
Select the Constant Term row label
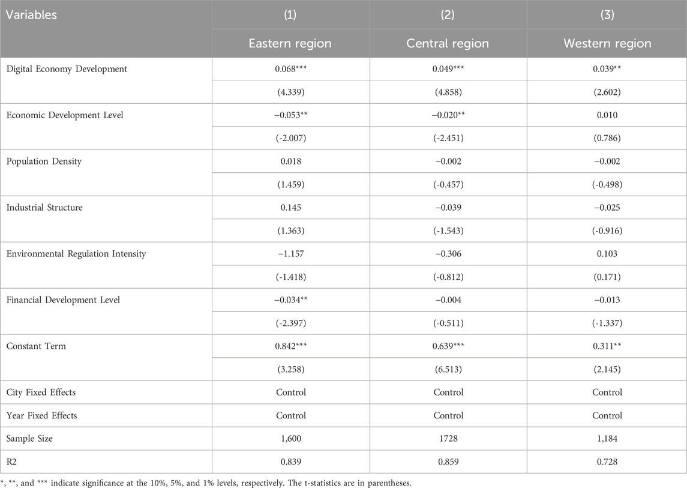point(38,346)
